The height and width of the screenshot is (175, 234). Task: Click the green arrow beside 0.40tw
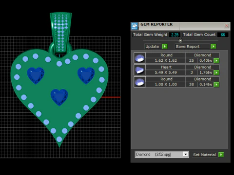click(x=216, y=61)
